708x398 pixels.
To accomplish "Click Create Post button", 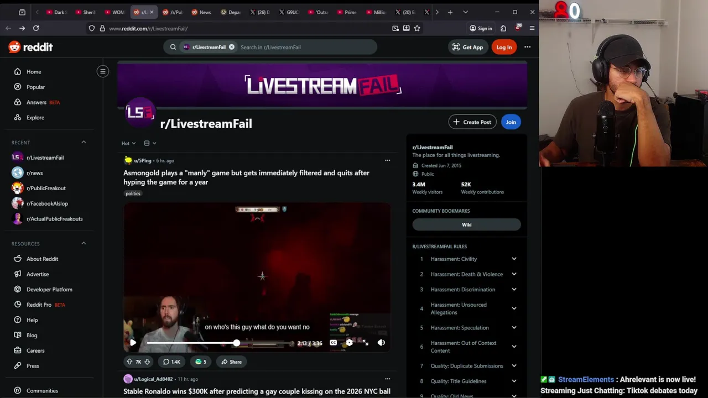I will coord(472,122).
